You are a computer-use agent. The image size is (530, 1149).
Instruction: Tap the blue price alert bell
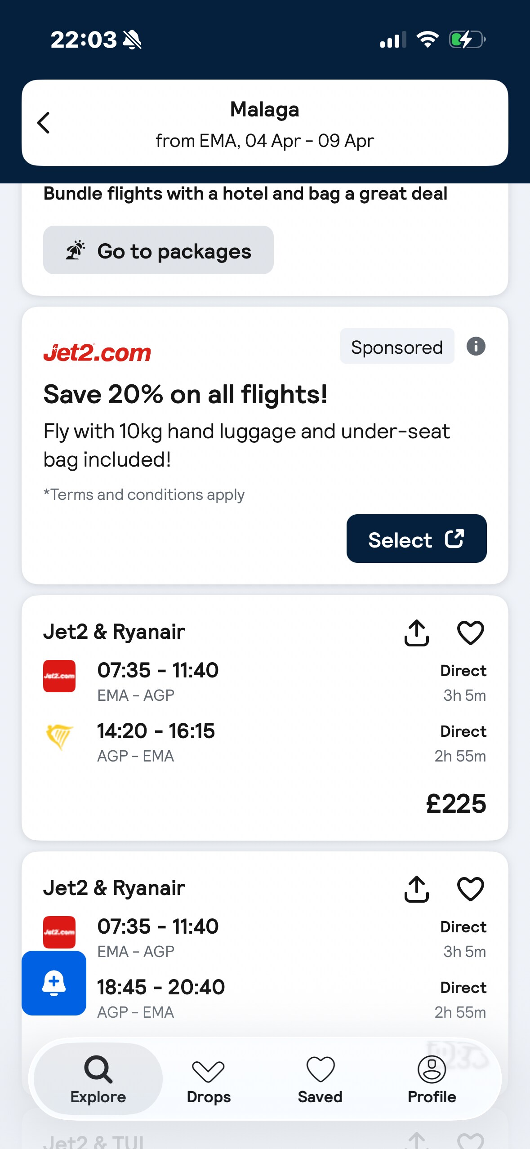click(54, 983)
